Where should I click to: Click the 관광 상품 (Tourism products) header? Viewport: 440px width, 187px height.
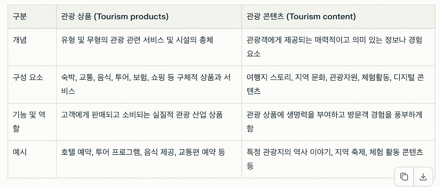[149, 16]
